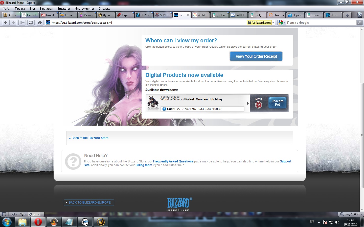Go to the Home page icon
364x227 pixels.
[40, 22]
